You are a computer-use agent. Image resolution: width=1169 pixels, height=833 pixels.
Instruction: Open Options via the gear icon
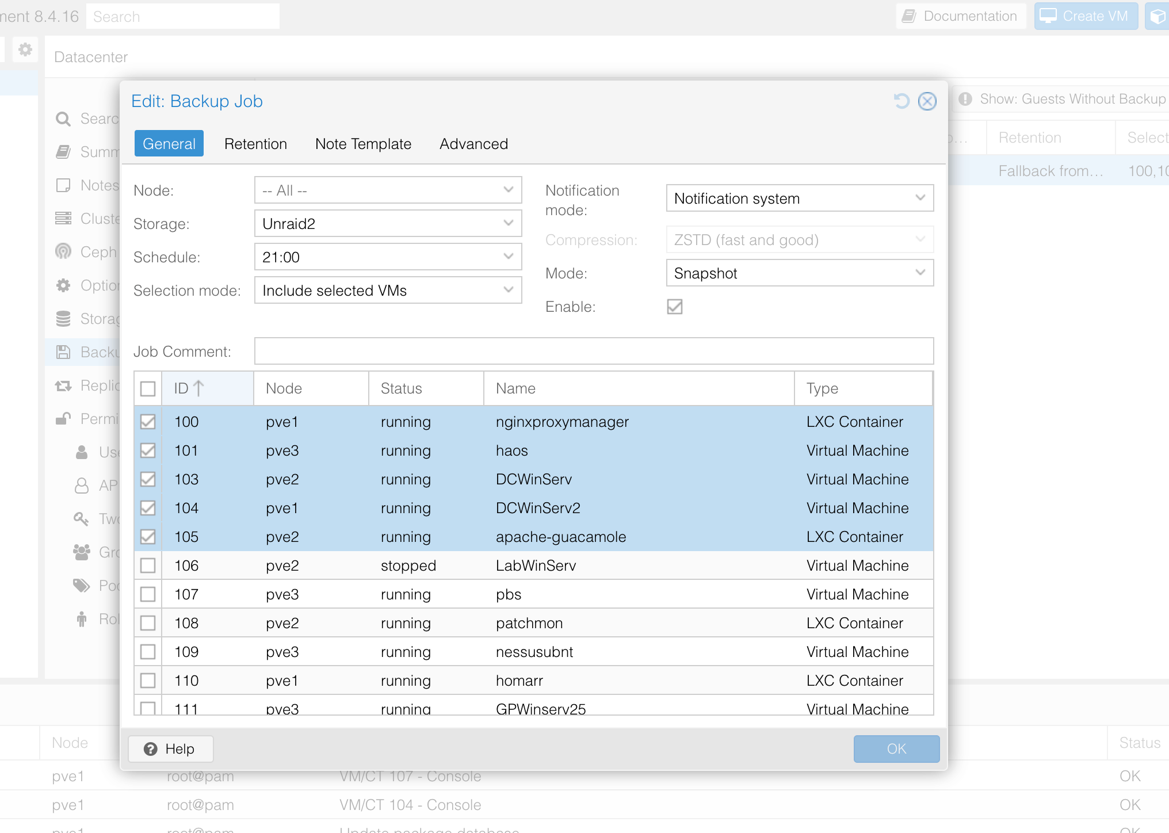click(63, 285)
